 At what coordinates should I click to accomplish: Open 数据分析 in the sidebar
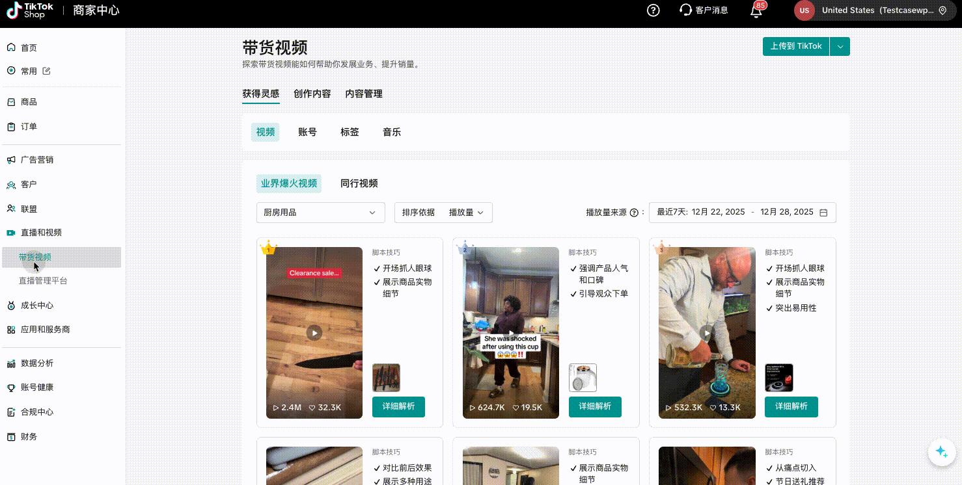[37, 363]
